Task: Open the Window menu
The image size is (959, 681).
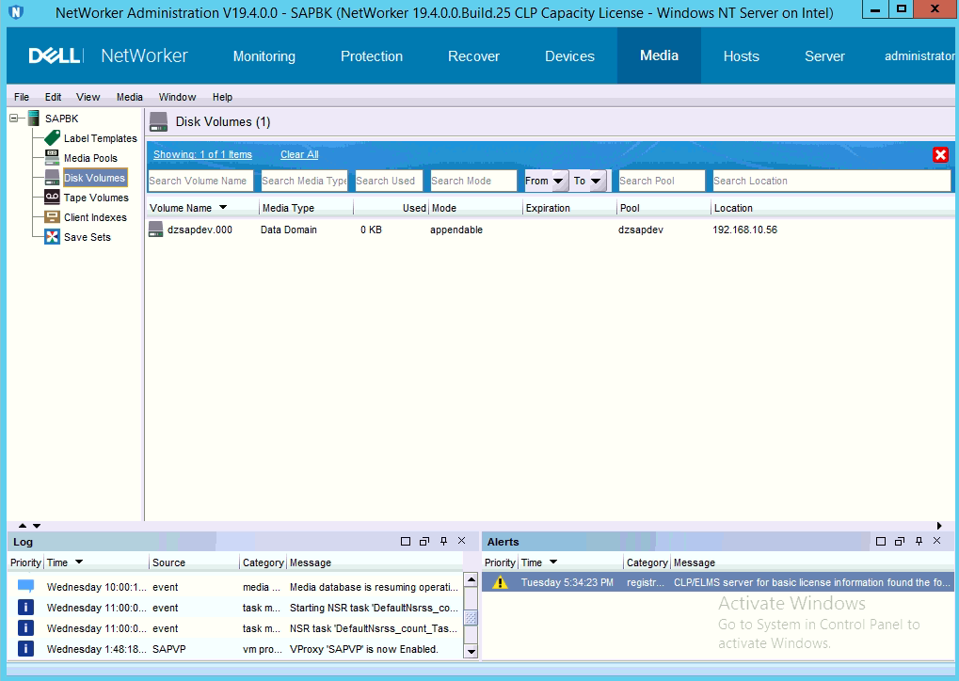Action: click(x=177, y=97)
